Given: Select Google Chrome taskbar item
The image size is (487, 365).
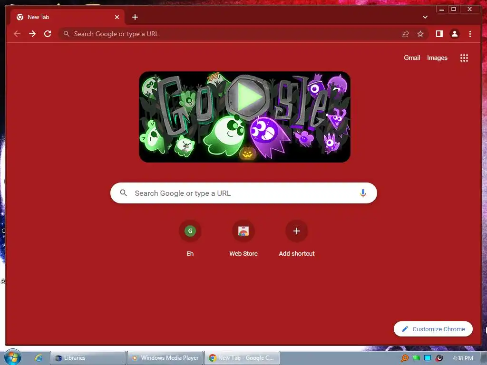Looking at the screenshot, I should point(242,358).
